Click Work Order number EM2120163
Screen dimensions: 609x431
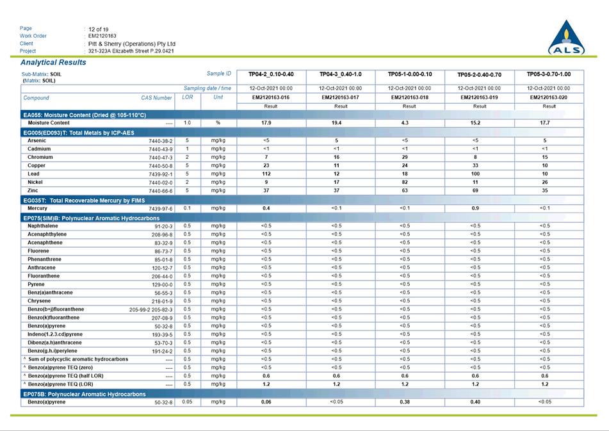coord(102,36)
